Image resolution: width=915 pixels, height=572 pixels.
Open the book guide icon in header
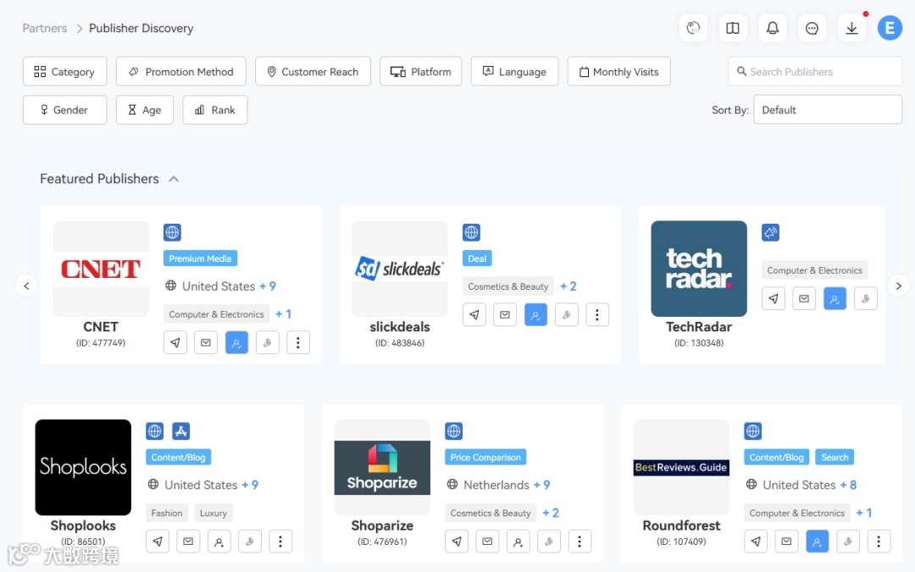coord(732,28)
